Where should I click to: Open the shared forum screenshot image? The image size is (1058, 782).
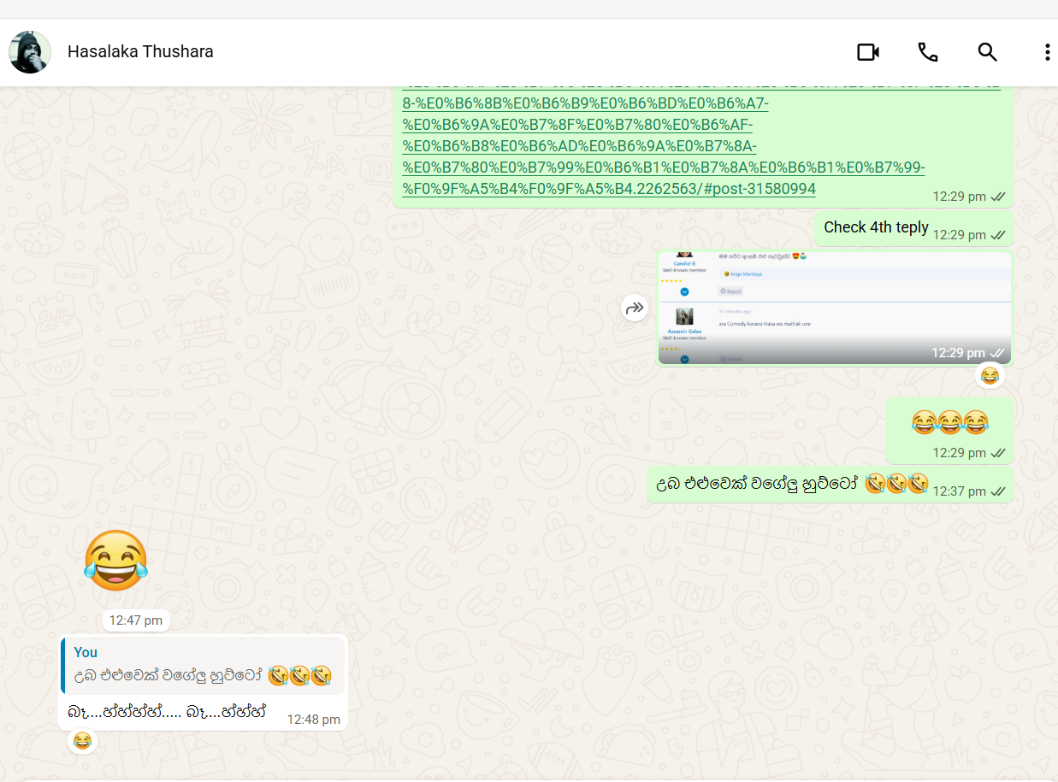[835, 308]
